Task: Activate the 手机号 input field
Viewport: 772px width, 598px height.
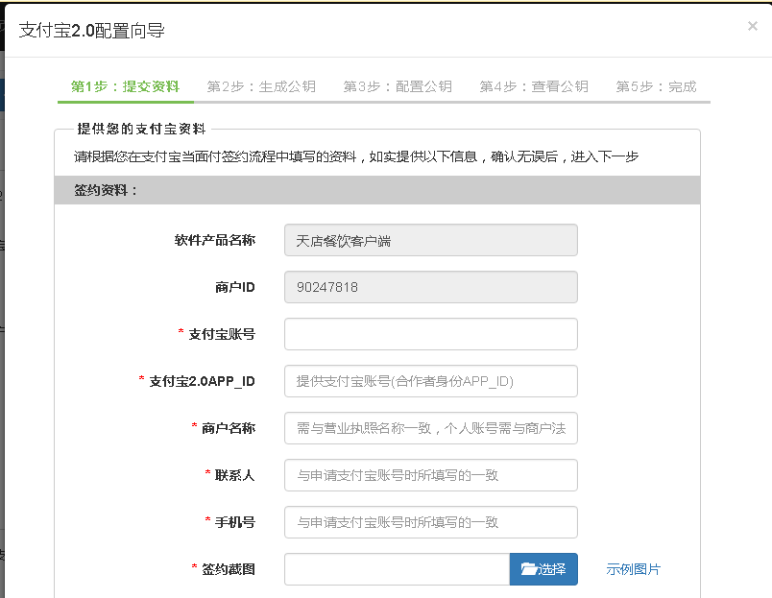Action: (x=431, y=522)
